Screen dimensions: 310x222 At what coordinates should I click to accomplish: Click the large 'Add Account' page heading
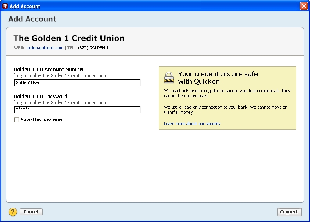(x=32, y=19)
